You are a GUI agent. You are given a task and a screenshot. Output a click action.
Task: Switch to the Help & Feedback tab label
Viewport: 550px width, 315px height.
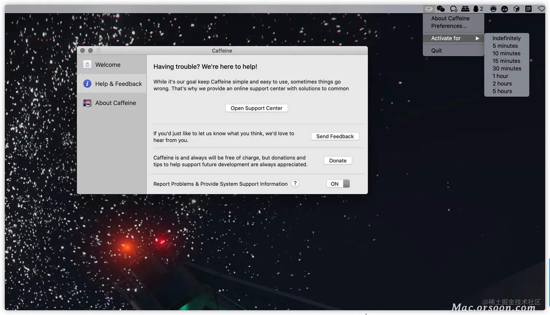tap(119, 84)
